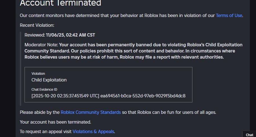
Task: Open the Roblox Community Standards link
Action: tap(91, 112)
